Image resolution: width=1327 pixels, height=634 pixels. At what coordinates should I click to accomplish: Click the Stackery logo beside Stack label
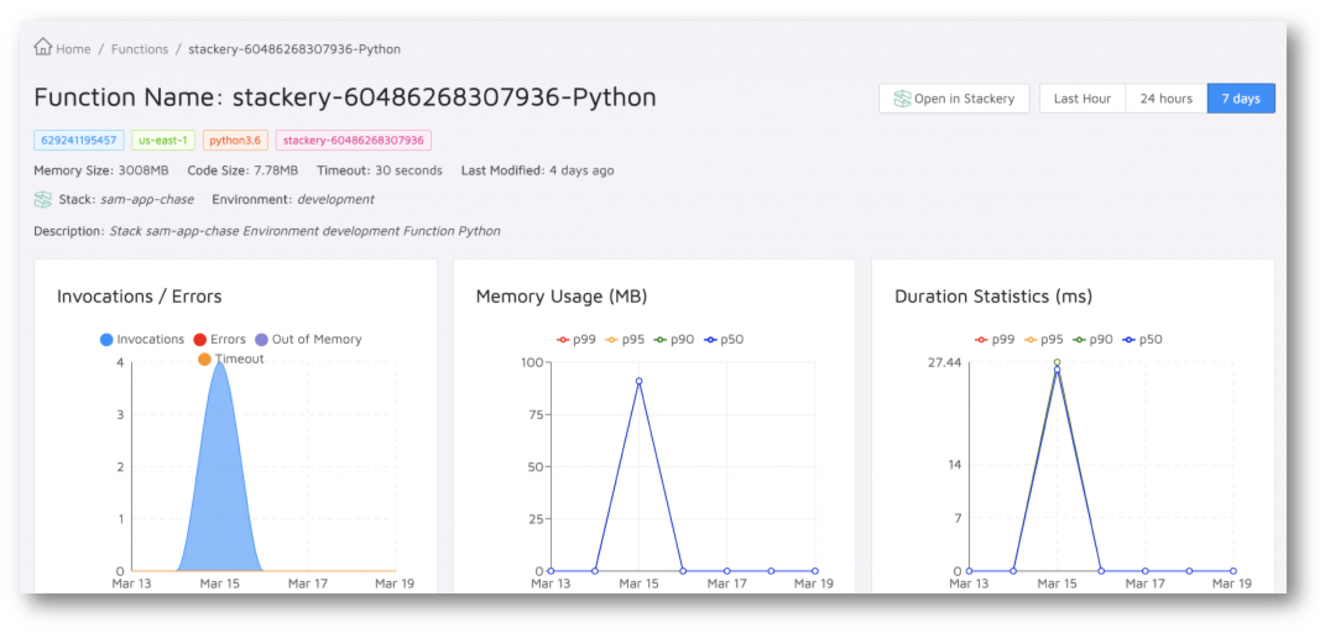point(42,199)
